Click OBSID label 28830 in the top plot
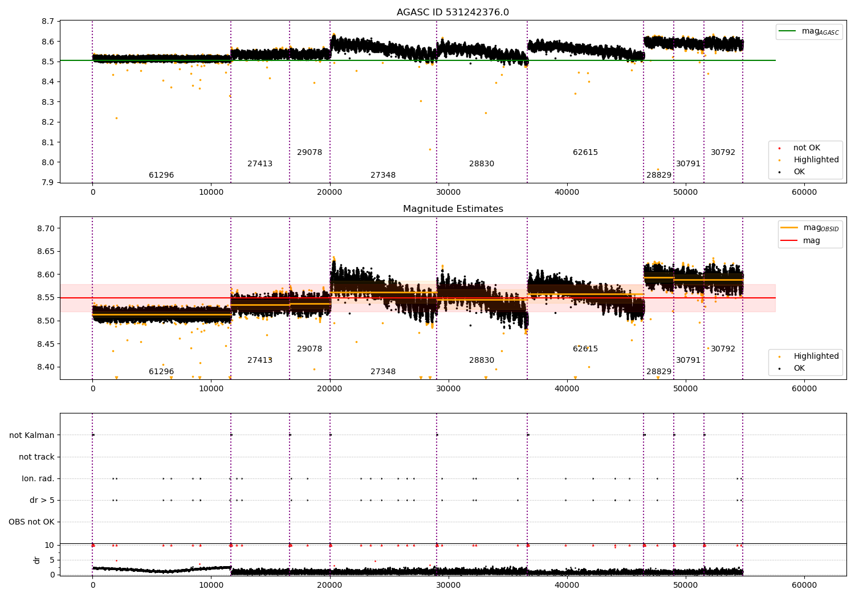 (482, 164)
